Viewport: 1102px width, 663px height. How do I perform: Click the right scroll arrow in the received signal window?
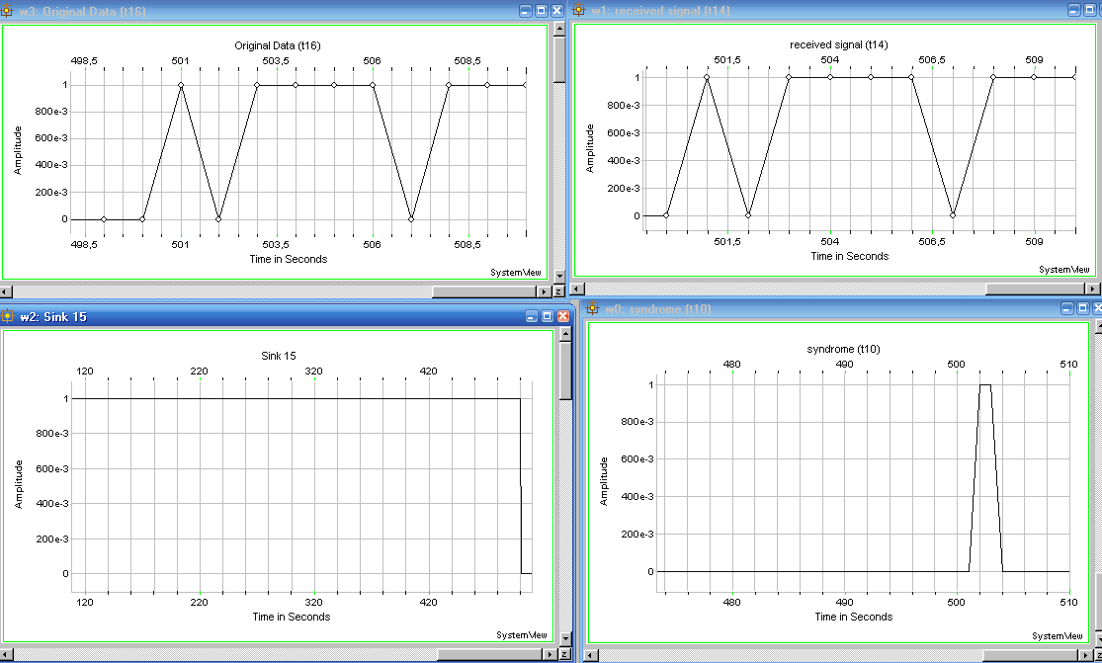tap(1093, 289)
